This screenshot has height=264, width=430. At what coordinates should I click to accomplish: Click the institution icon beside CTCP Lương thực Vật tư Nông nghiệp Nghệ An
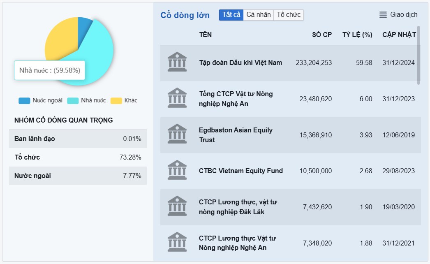(x=177, y=242)
